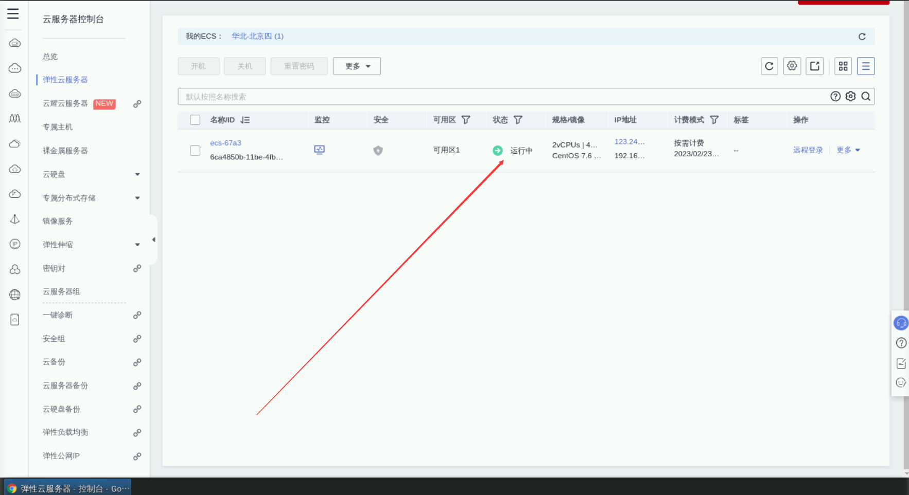Filter the status column
Image resolution: width=909 pixels, height=495 pixels.
tap(518, 120)
